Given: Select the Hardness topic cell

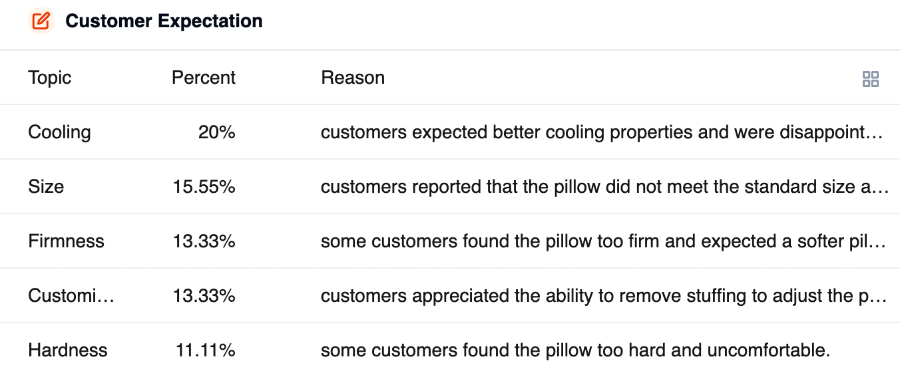Looking at the screenshot, I should coord(67,350).
